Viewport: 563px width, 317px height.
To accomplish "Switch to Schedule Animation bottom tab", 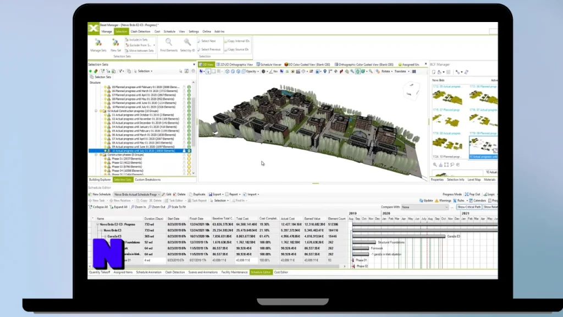I will tap(148, 272).
